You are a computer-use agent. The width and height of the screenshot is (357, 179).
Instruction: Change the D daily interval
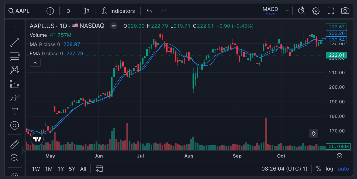[x=68, y=11]
